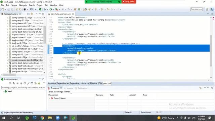Open the Source menu
The image size is (215, 121).
pyautogui.click(x=14, y=5)
